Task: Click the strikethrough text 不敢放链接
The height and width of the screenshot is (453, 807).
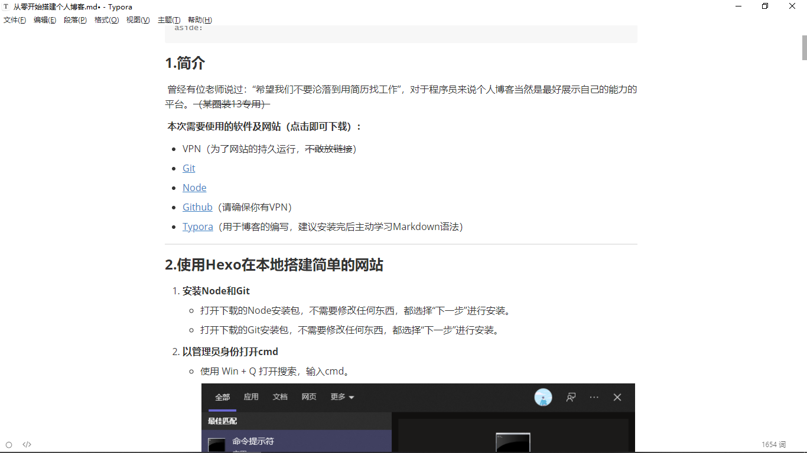Action: (x=328, y=149)
